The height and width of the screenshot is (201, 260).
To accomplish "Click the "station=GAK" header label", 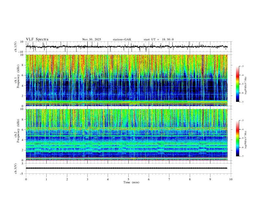I will 122,39.
